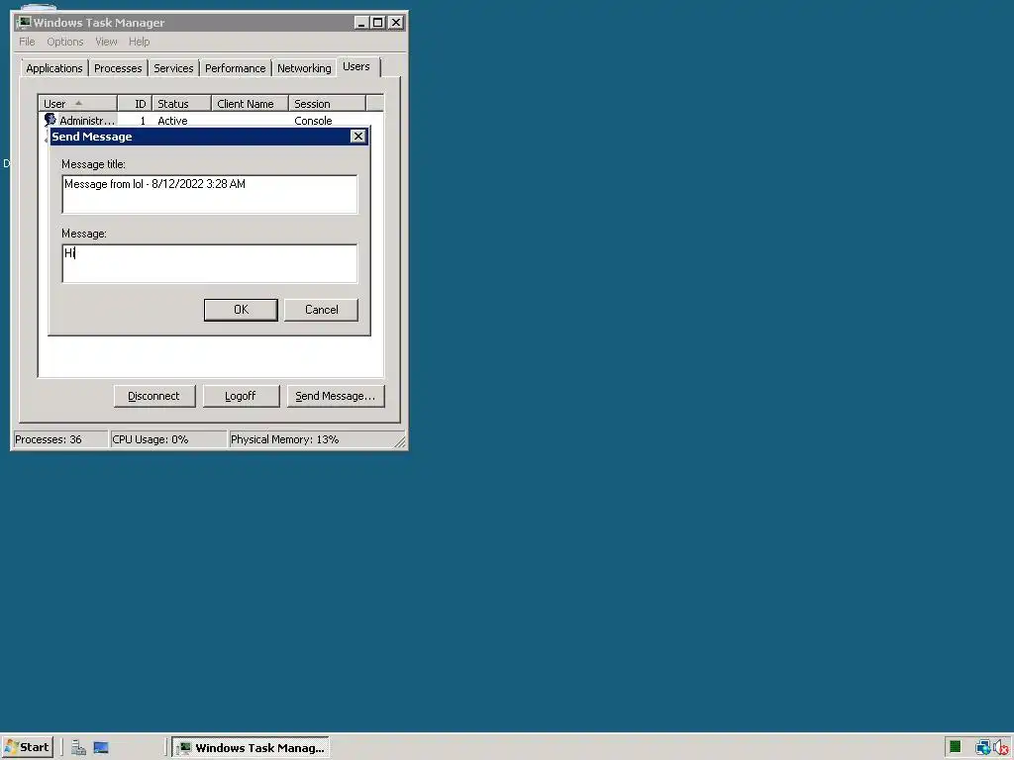
Task: Sort by the ID column header
Action: [135, 103]
